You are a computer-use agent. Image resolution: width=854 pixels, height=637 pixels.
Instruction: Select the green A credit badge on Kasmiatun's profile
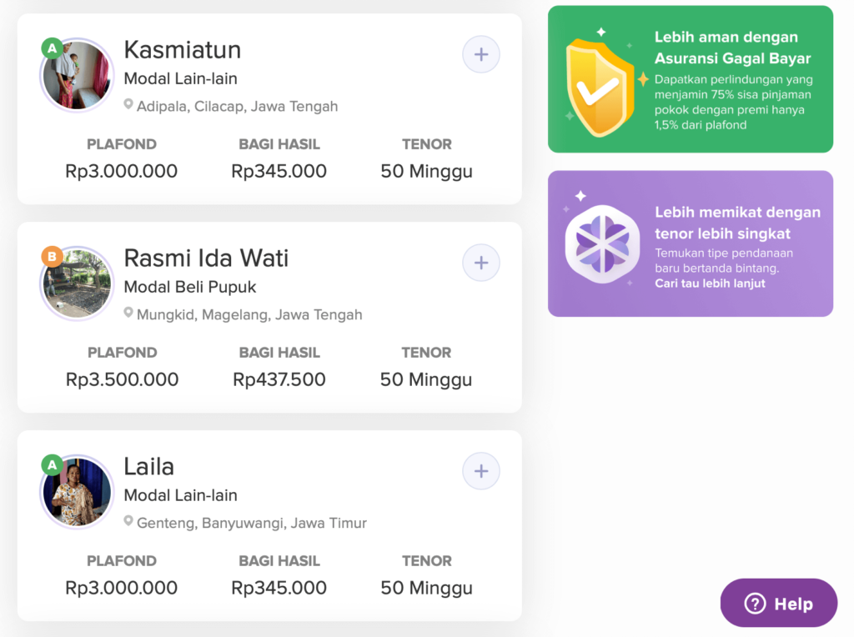click(x=51, y=48)
